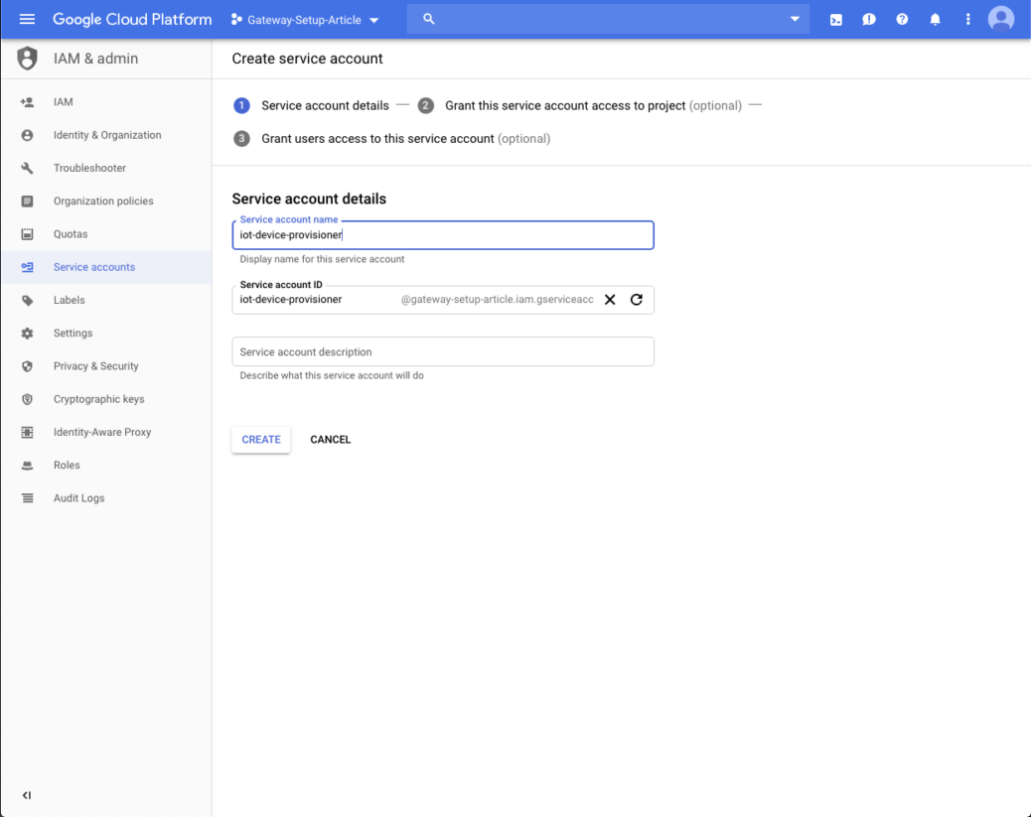Expand the search bar dropdown arrow
This screenshot has width=1031, height=817.
pos(795,19)
